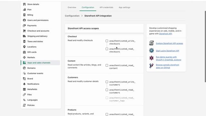Open the Overview tab
Image resolution: width=206 pixels, height=116 pixels.
pyautogui.click(x=72, y=7)
